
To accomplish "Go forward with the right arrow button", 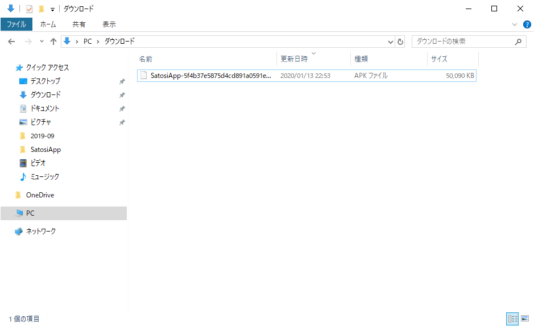I will 28,42.
